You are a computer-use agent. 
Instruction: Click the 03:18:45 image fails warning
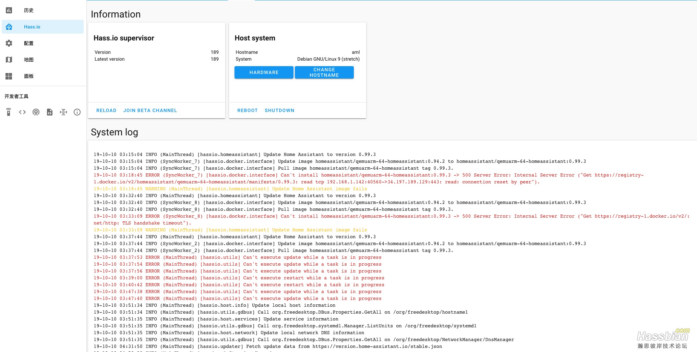(230, 189)
